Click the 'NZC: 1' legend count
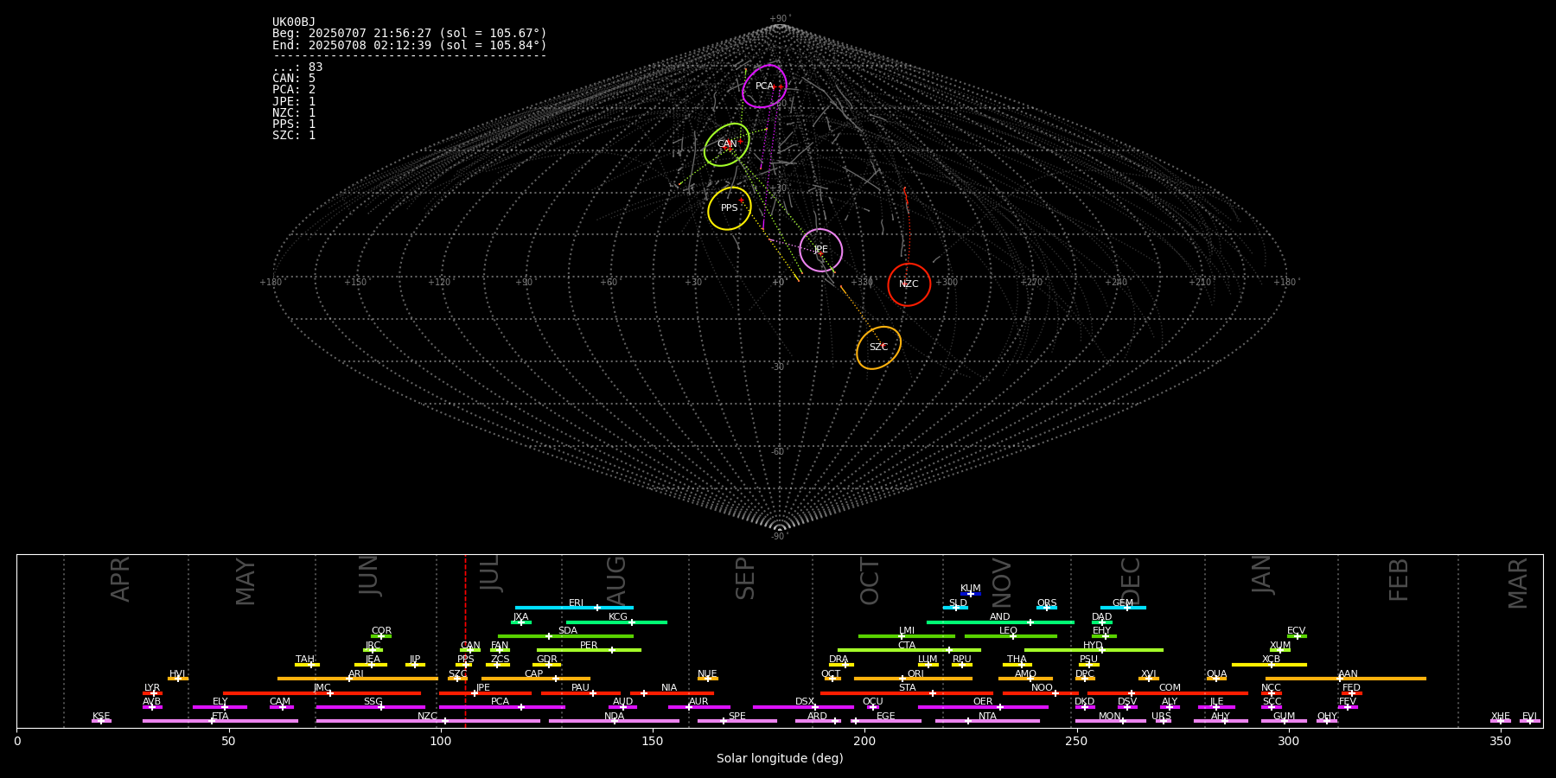This screenshot has height=778, width=1556. (294, 112)
